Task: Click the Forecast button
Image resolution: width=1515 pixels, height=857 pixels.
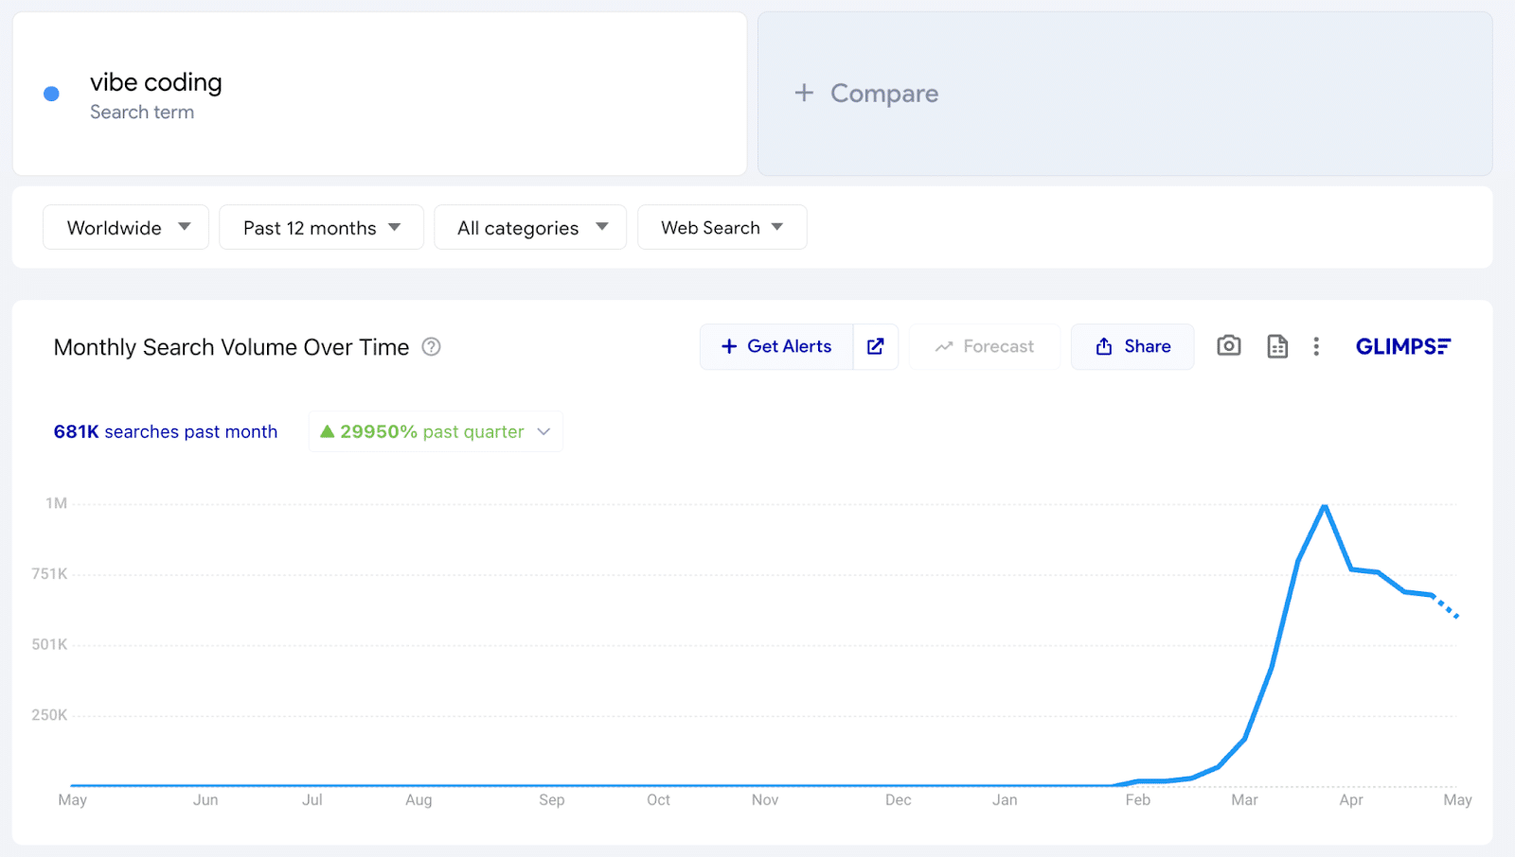Action: point(985,346)
